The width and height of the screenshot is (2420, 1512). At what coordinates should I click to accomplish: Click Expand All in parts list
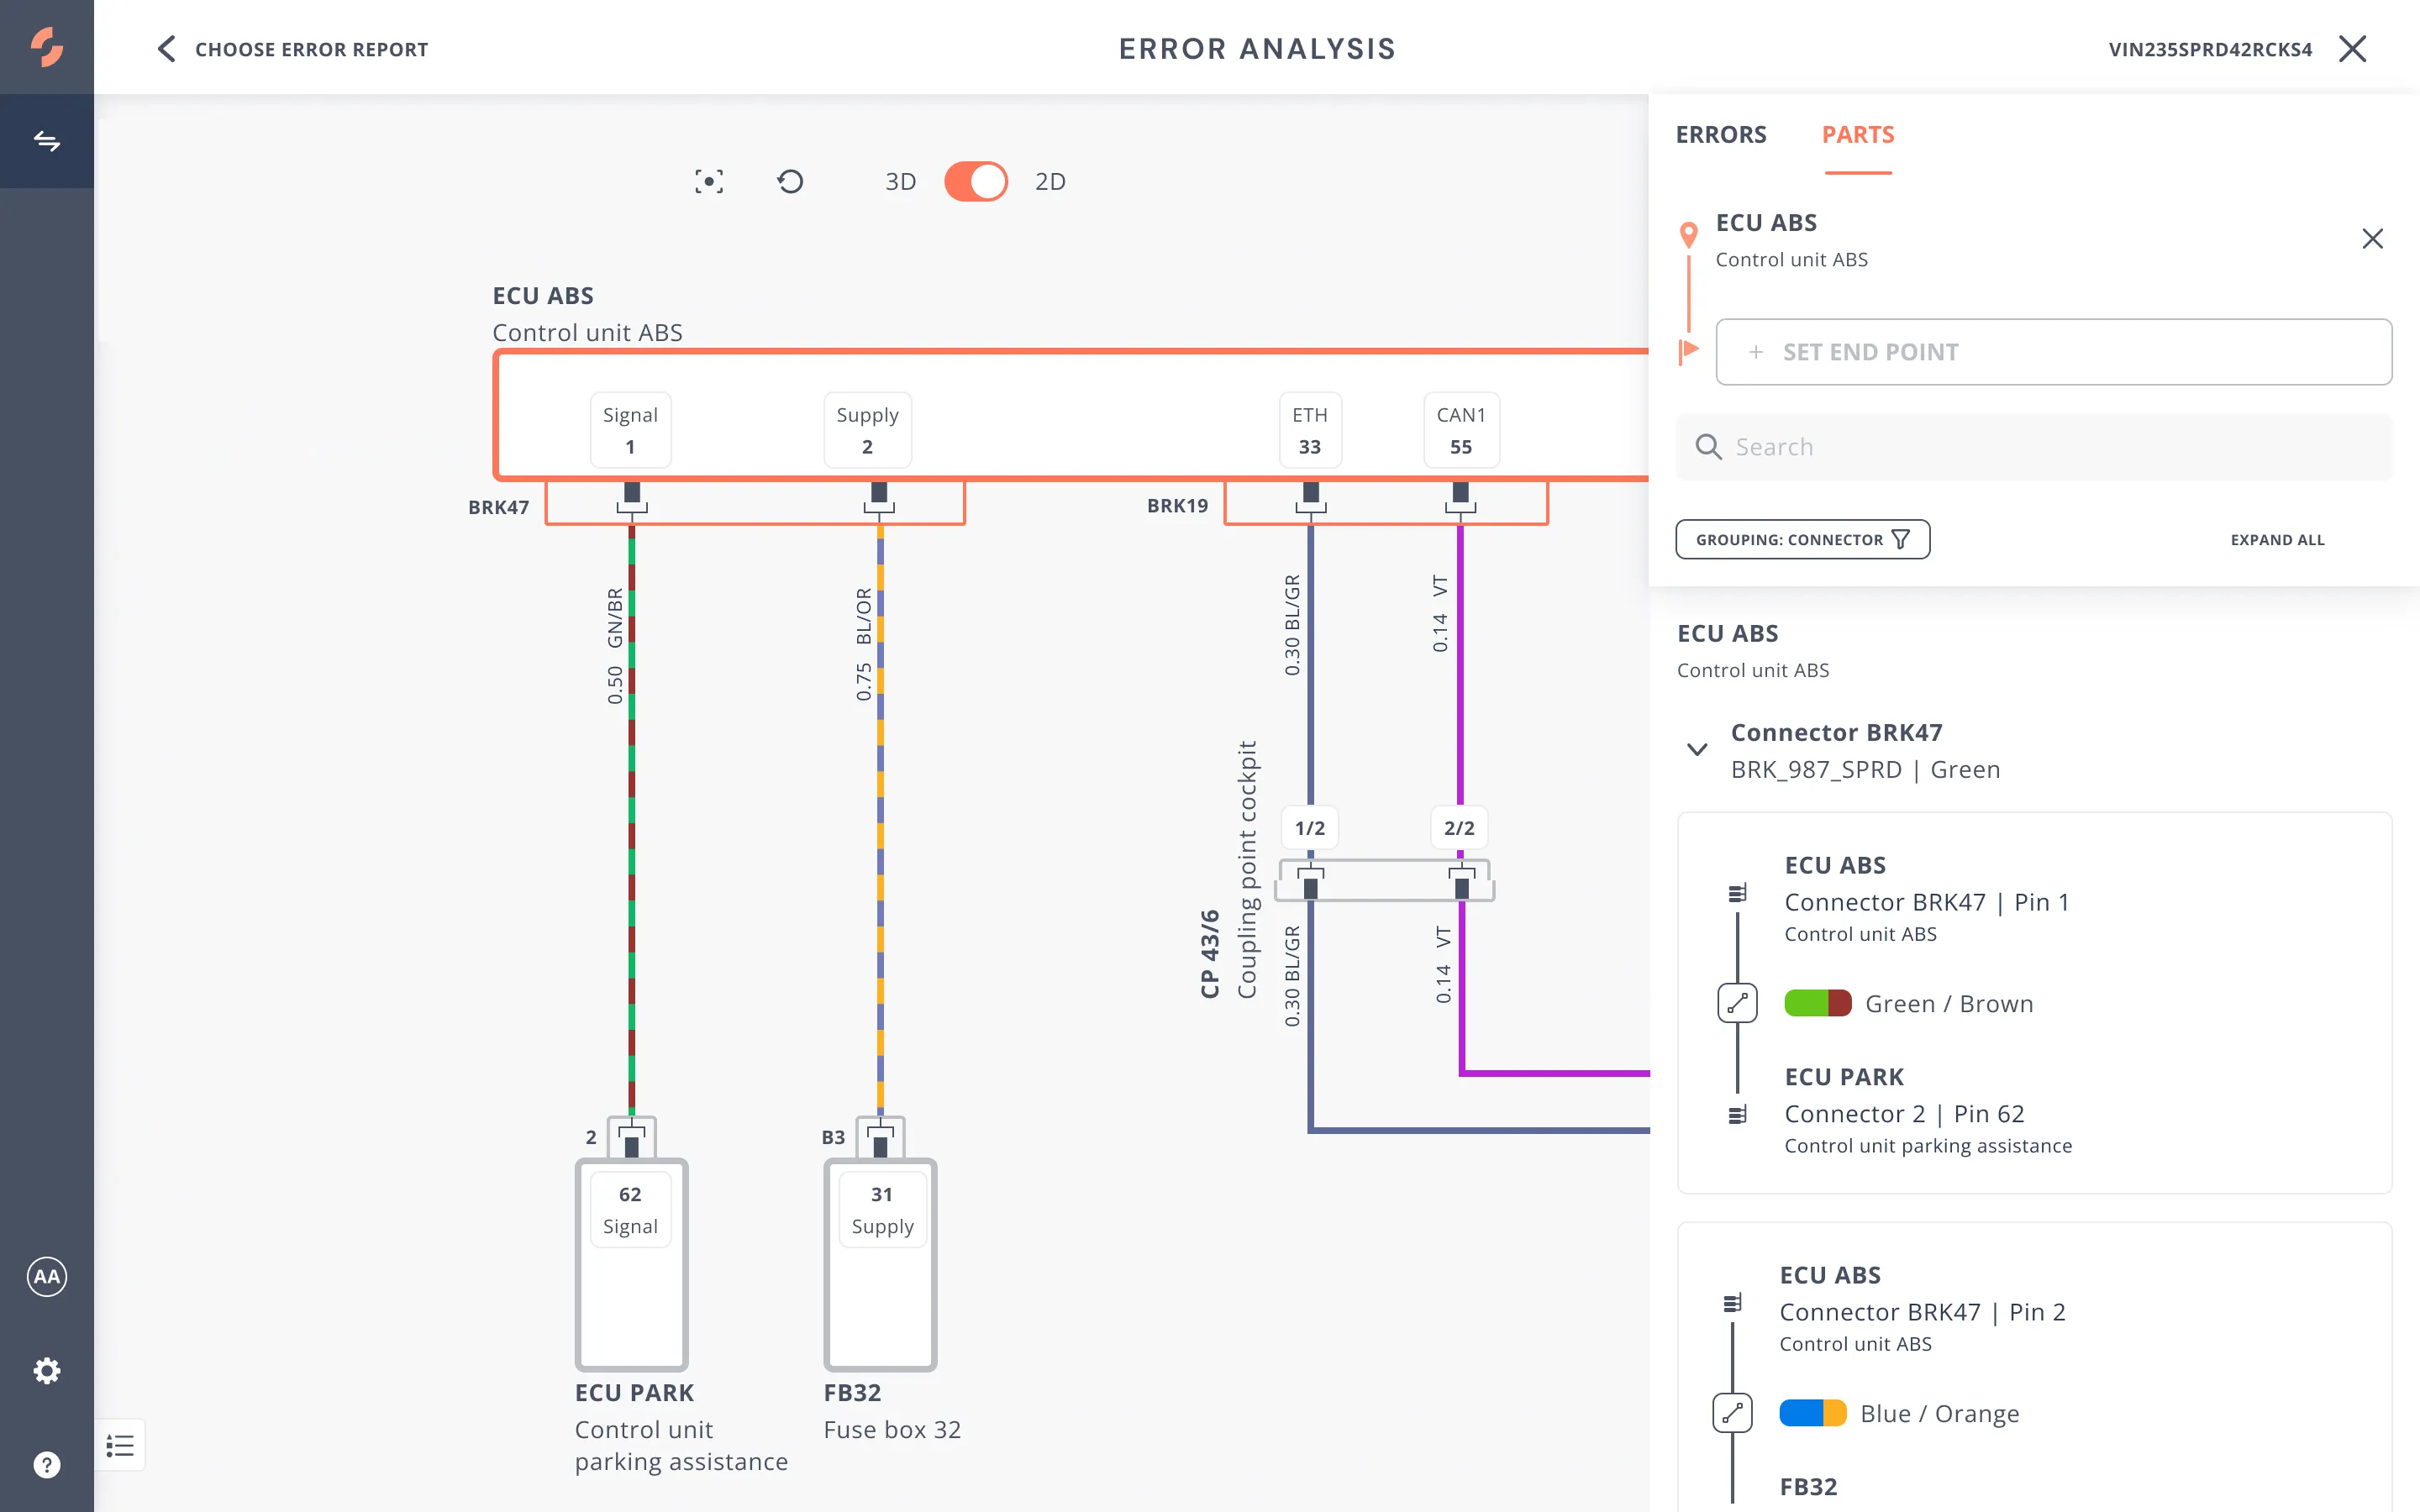tap(2277, 540)
